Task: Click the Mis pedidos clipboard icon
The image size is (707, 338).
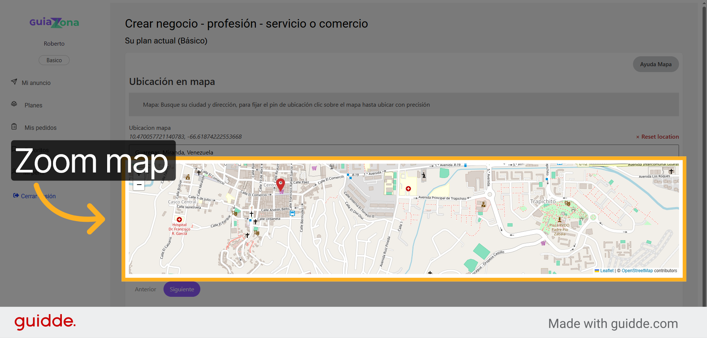Action: point(14,127)
